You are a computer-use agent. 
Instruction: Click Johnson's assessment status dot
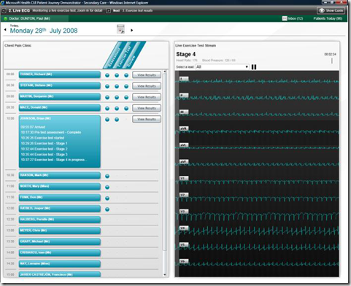point(107,120)
